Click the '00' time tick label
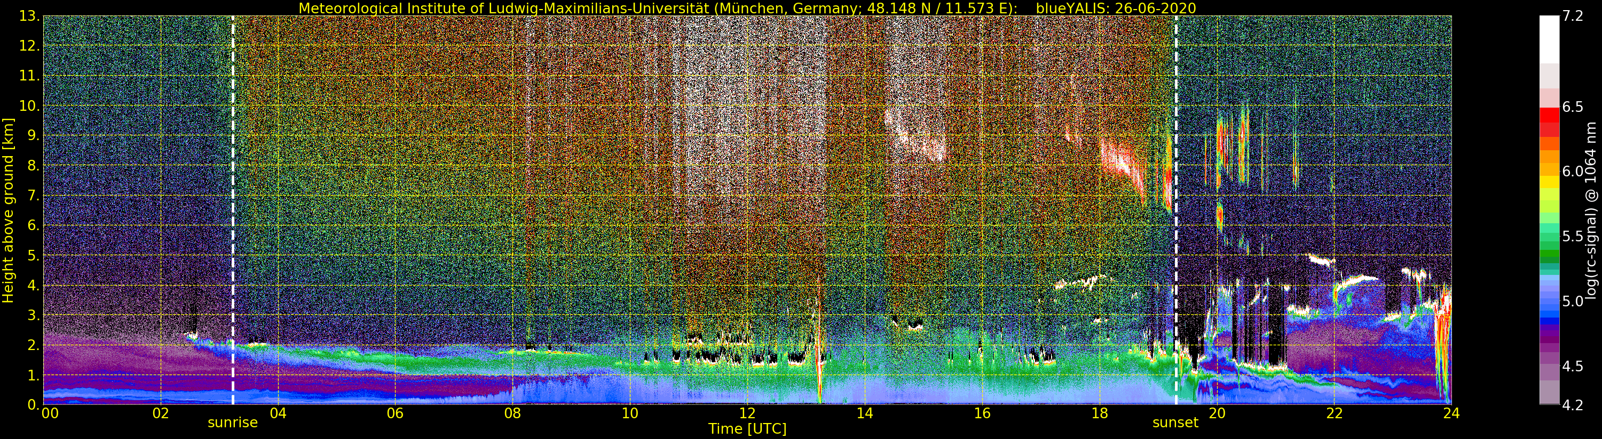Screen dimensions: 1602x439 point(50,413)
